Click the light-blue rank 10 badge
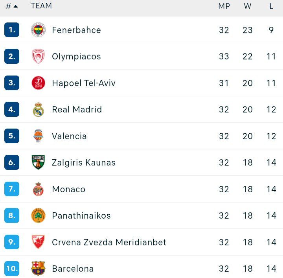This screenshot has width=283, height=278. (12, 269)
